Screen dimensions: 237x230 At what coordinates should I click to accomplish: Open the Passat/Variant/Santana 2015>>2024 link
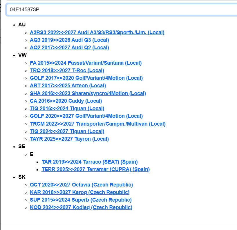pyautogui.click(x=86, y=63)
